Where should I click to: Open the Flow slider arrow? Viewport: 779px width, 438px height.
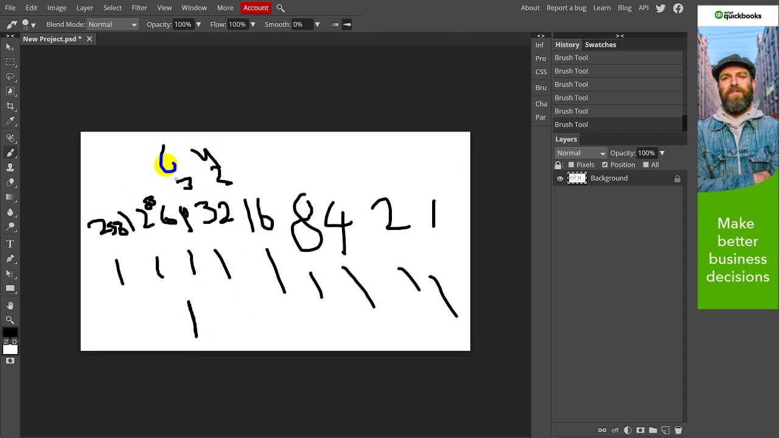pos(253,24)
